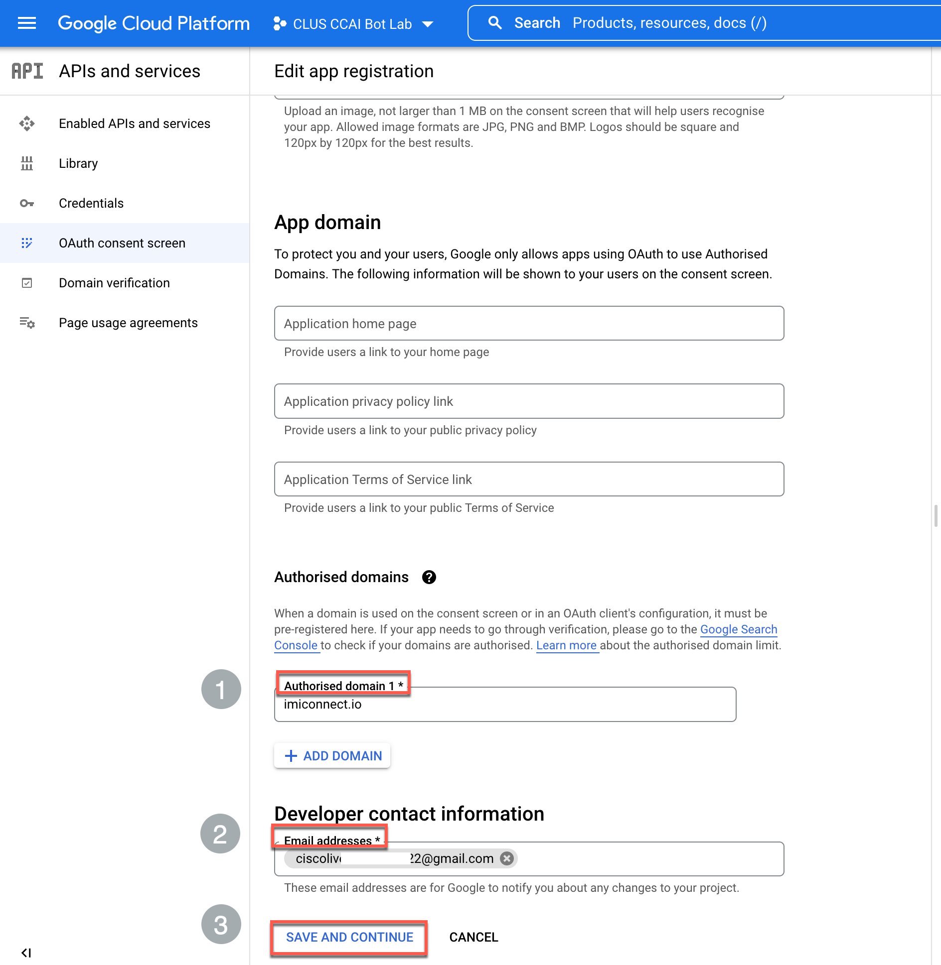This screenshot has width=941, height=965.
Task: Click the Library icon in sidebar
Action: [27, 163]
